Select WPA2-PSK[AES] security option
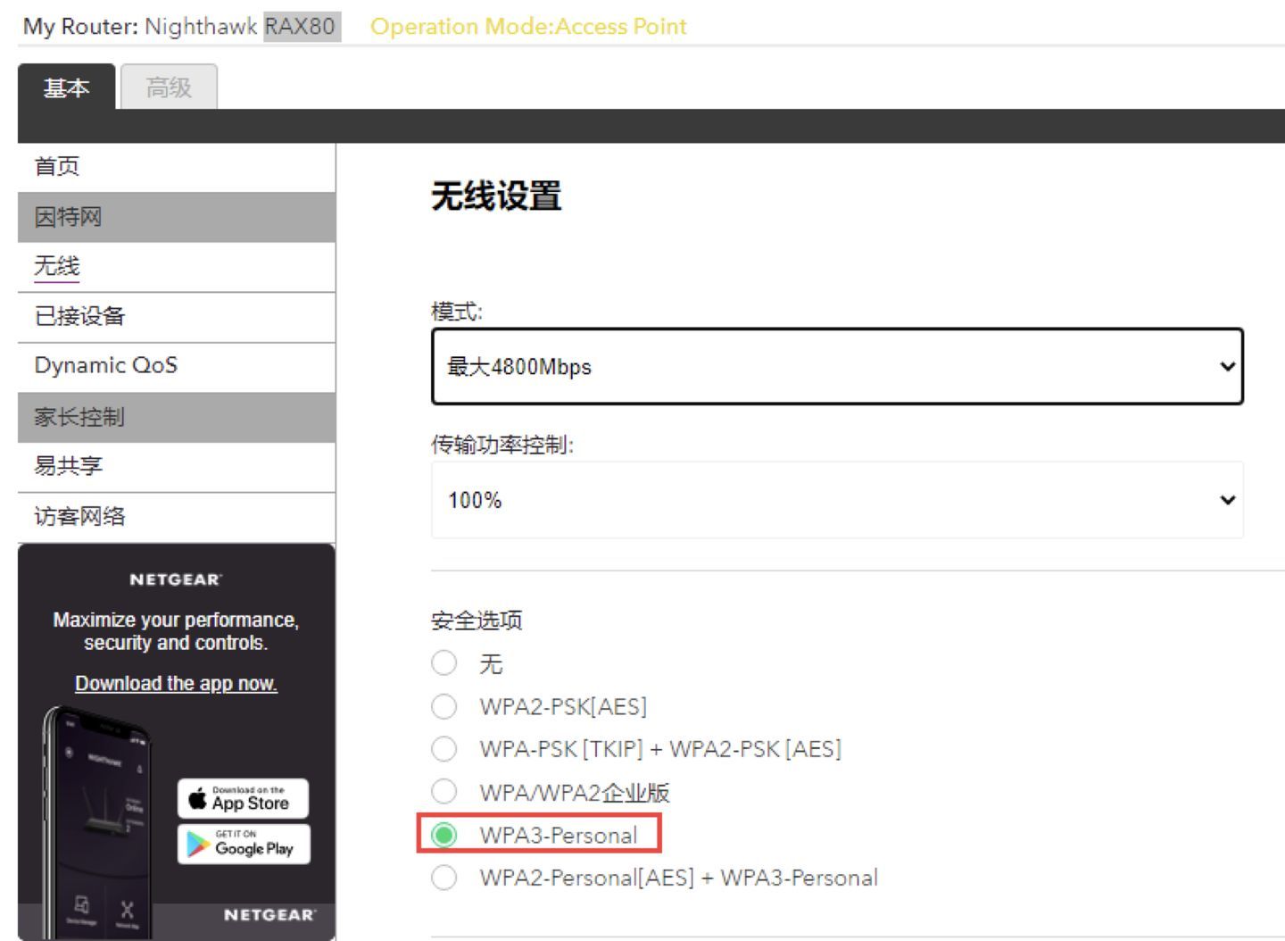This screenshot has width=1285, height=941. tap(444, 706)
